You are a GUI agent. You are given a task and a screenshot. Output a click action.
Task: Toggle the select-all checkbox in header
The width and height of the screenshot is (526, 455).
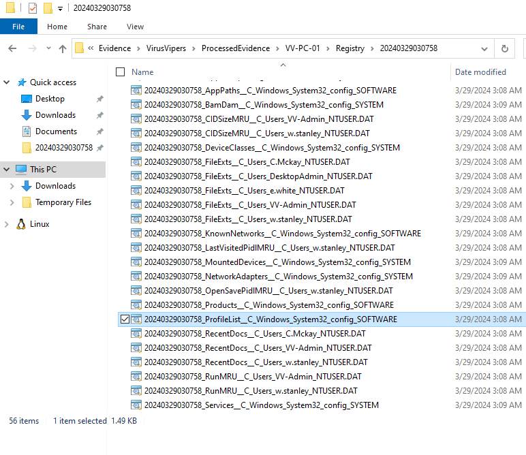pyautogui.click(x=120, y=72)
